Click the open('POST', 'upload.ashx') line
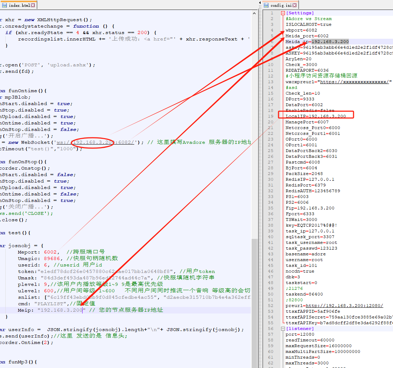Viewport: 393px width, 368px height. (48, 65)
